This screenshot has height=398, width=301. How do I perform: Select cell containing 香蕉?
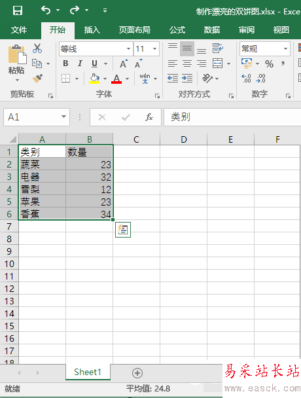[42, 213]
